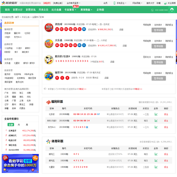Select the 周 ranking tab
Viewport: 177px width, 177px height.
[x=27, y=125]
